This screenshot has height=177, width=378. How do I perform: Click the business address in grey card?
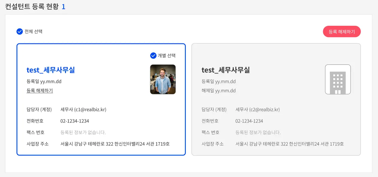(x=290, y=144)
